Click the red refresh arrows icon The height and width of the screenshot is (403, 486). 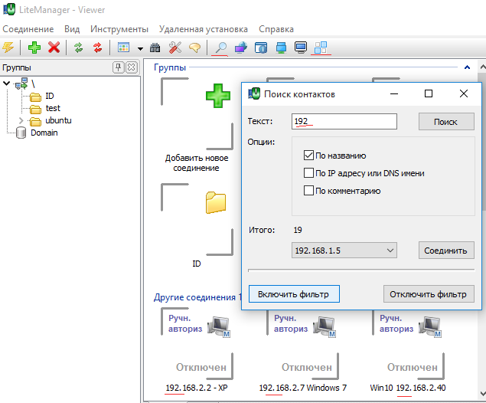pyautogui.click(x=98, y=48)
